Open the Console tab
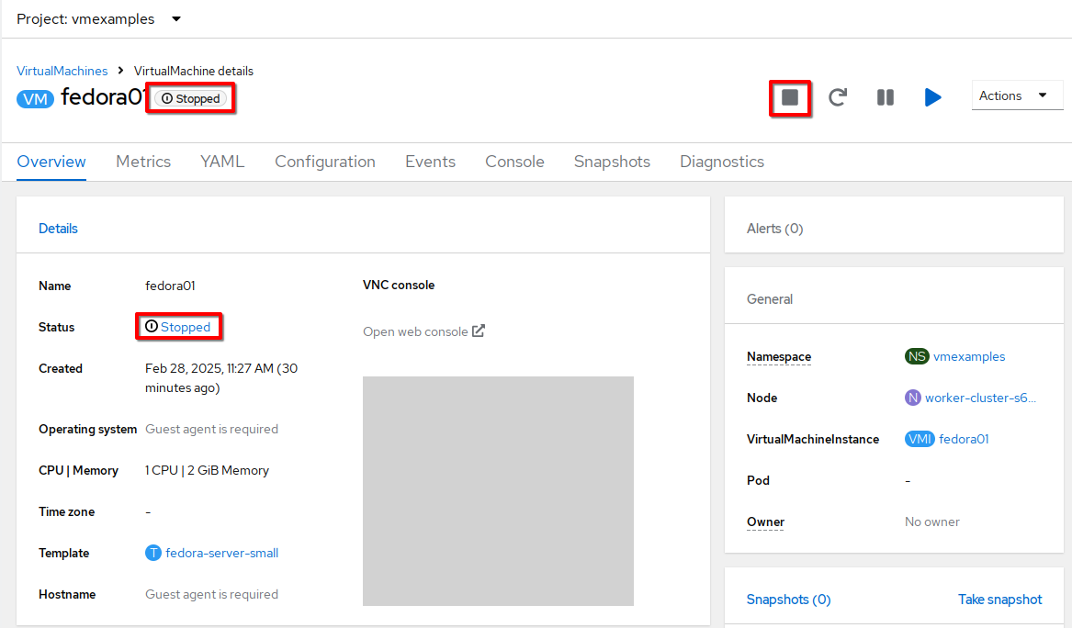1072x628 pixels. (x=514, y=162)
